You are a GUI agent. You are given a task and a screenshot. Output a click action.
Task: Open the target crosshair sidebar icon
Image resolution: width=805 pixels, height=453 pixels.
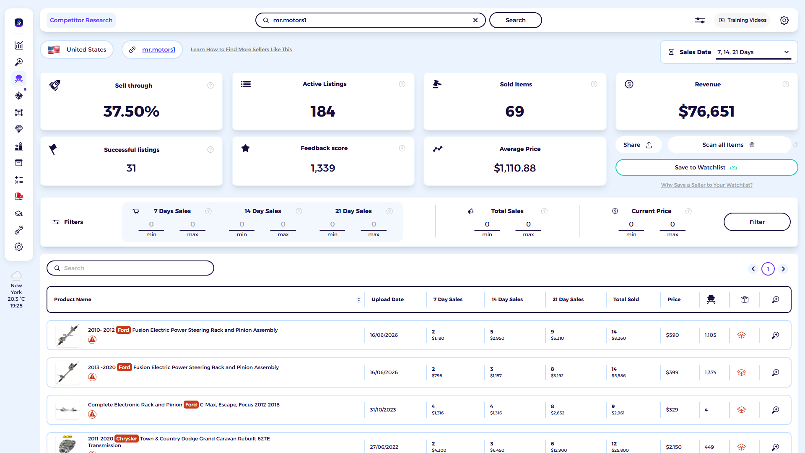[19, 96]
